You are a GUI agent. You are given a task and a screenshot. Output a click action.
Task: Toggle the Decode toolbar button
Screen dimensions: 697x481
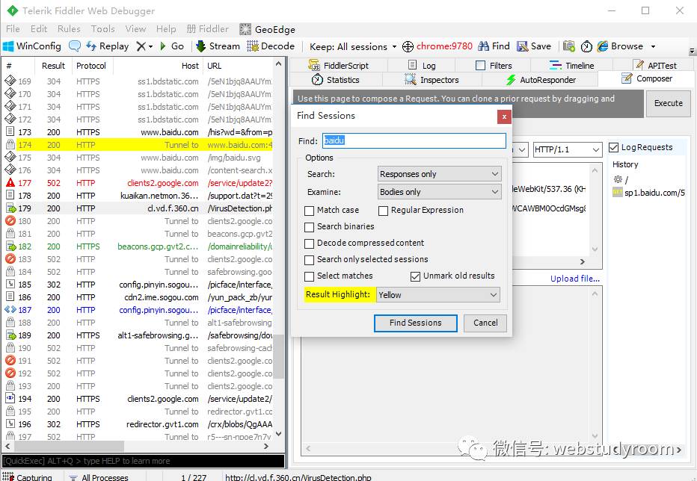(271, 46)
